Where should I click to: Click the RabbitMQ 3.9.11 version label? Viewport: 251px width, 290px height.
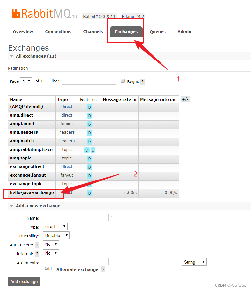99,17
